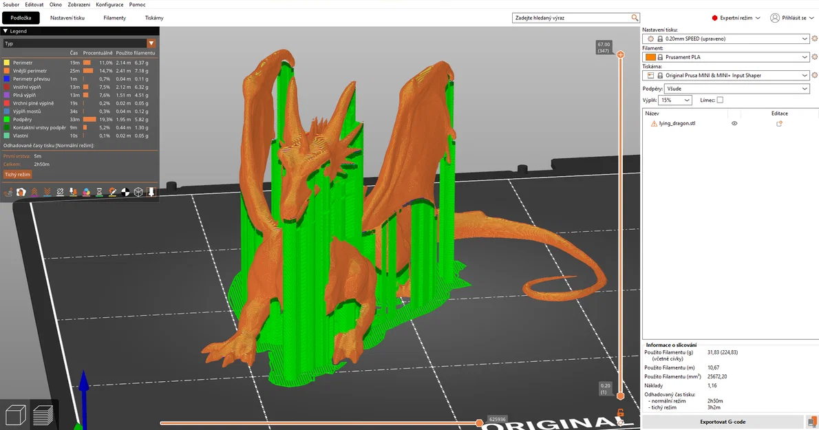Open print settings gear next to 0.20mm SPEED

pyautogui.click(x=815, y=39)
